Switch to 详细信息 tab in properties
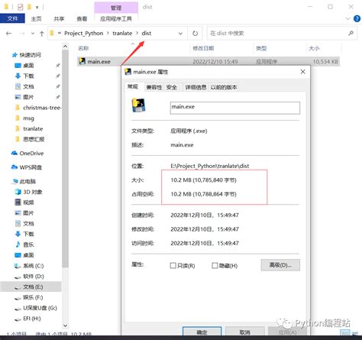362x340 pixels. (196, 87)
